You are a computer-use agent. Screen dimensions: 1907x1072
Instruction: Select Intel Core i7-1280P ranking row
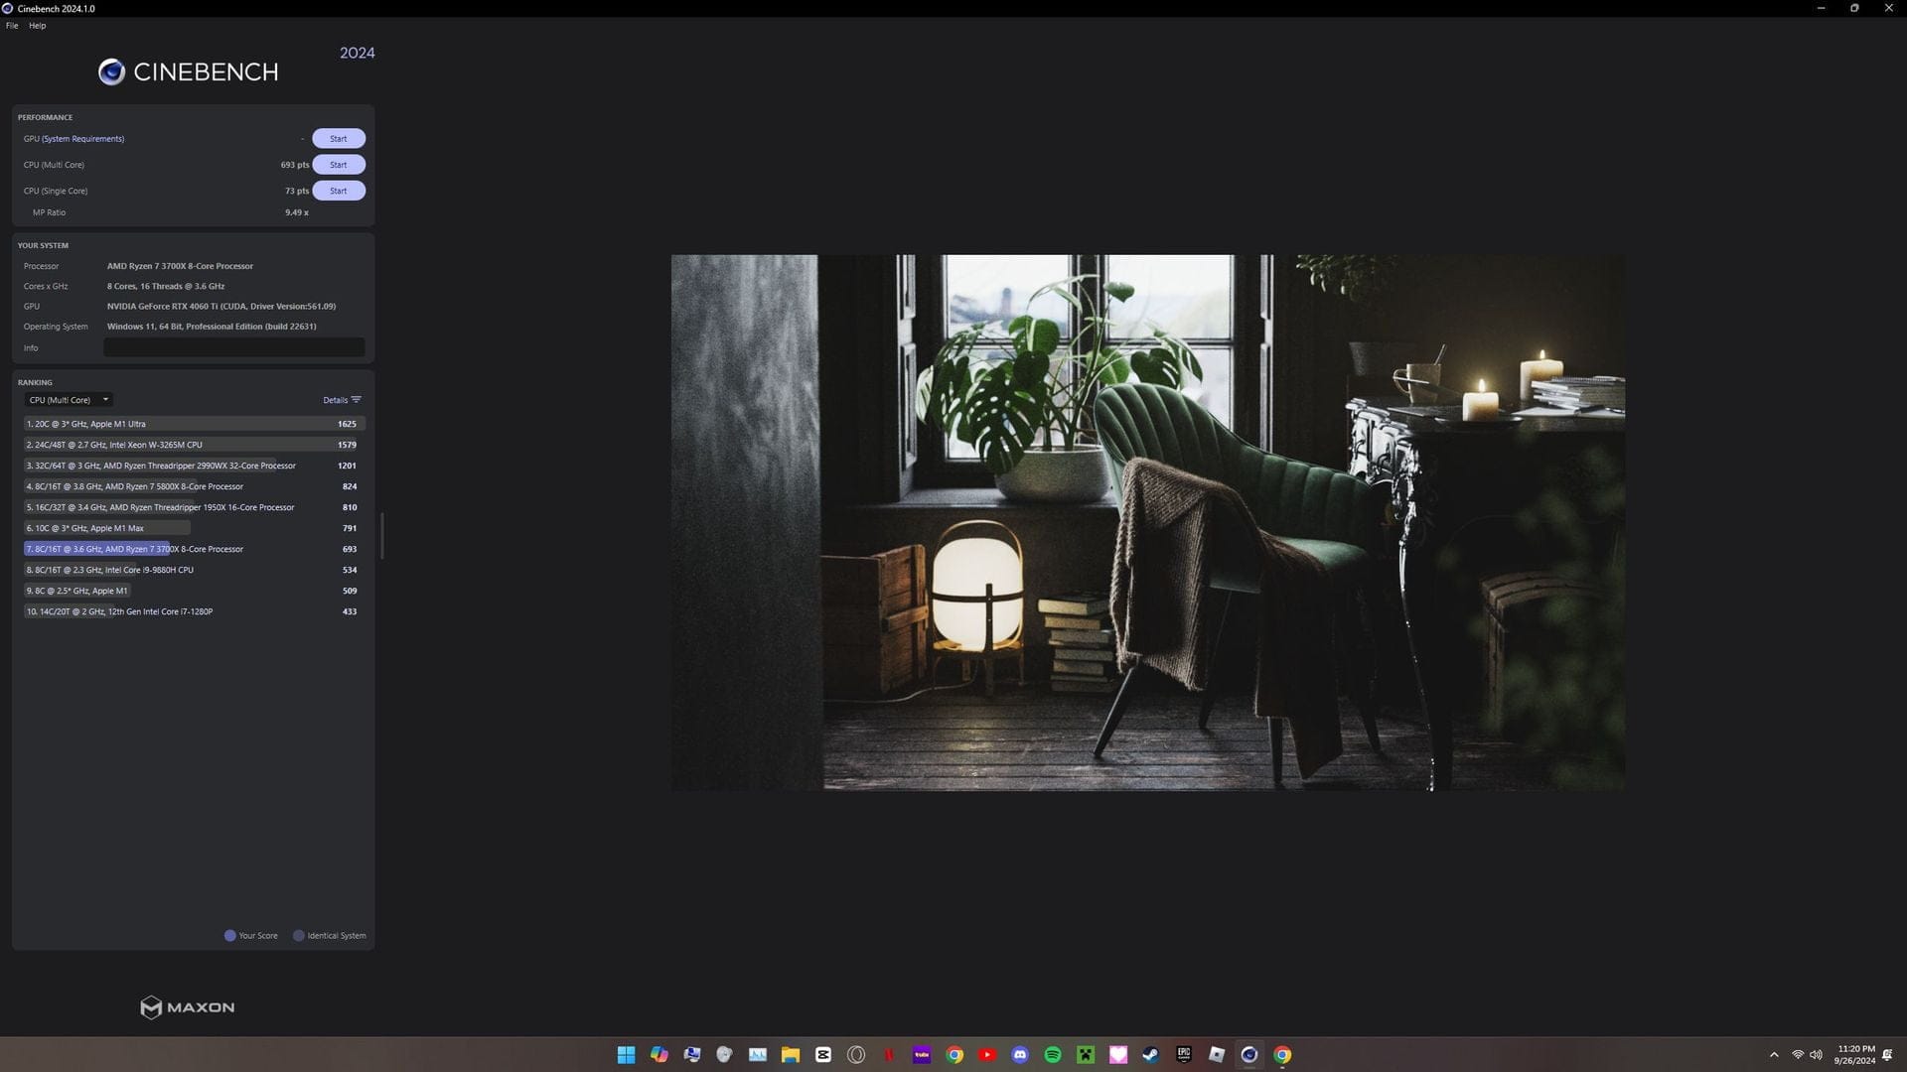coord(194,611)
